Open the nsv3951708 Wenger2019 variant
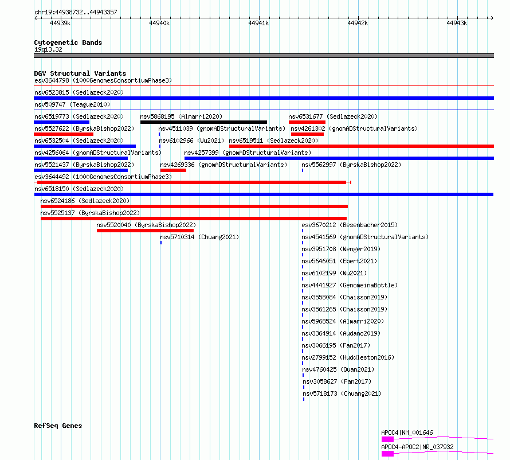This screenshot has width=510, height=460. pos(341,249)
